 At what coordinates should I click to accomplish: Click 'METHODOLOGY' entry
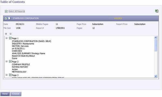[19, 72]
